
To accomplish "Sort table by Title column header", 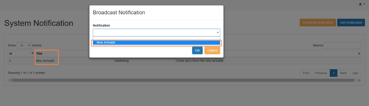I will (39, 53).
